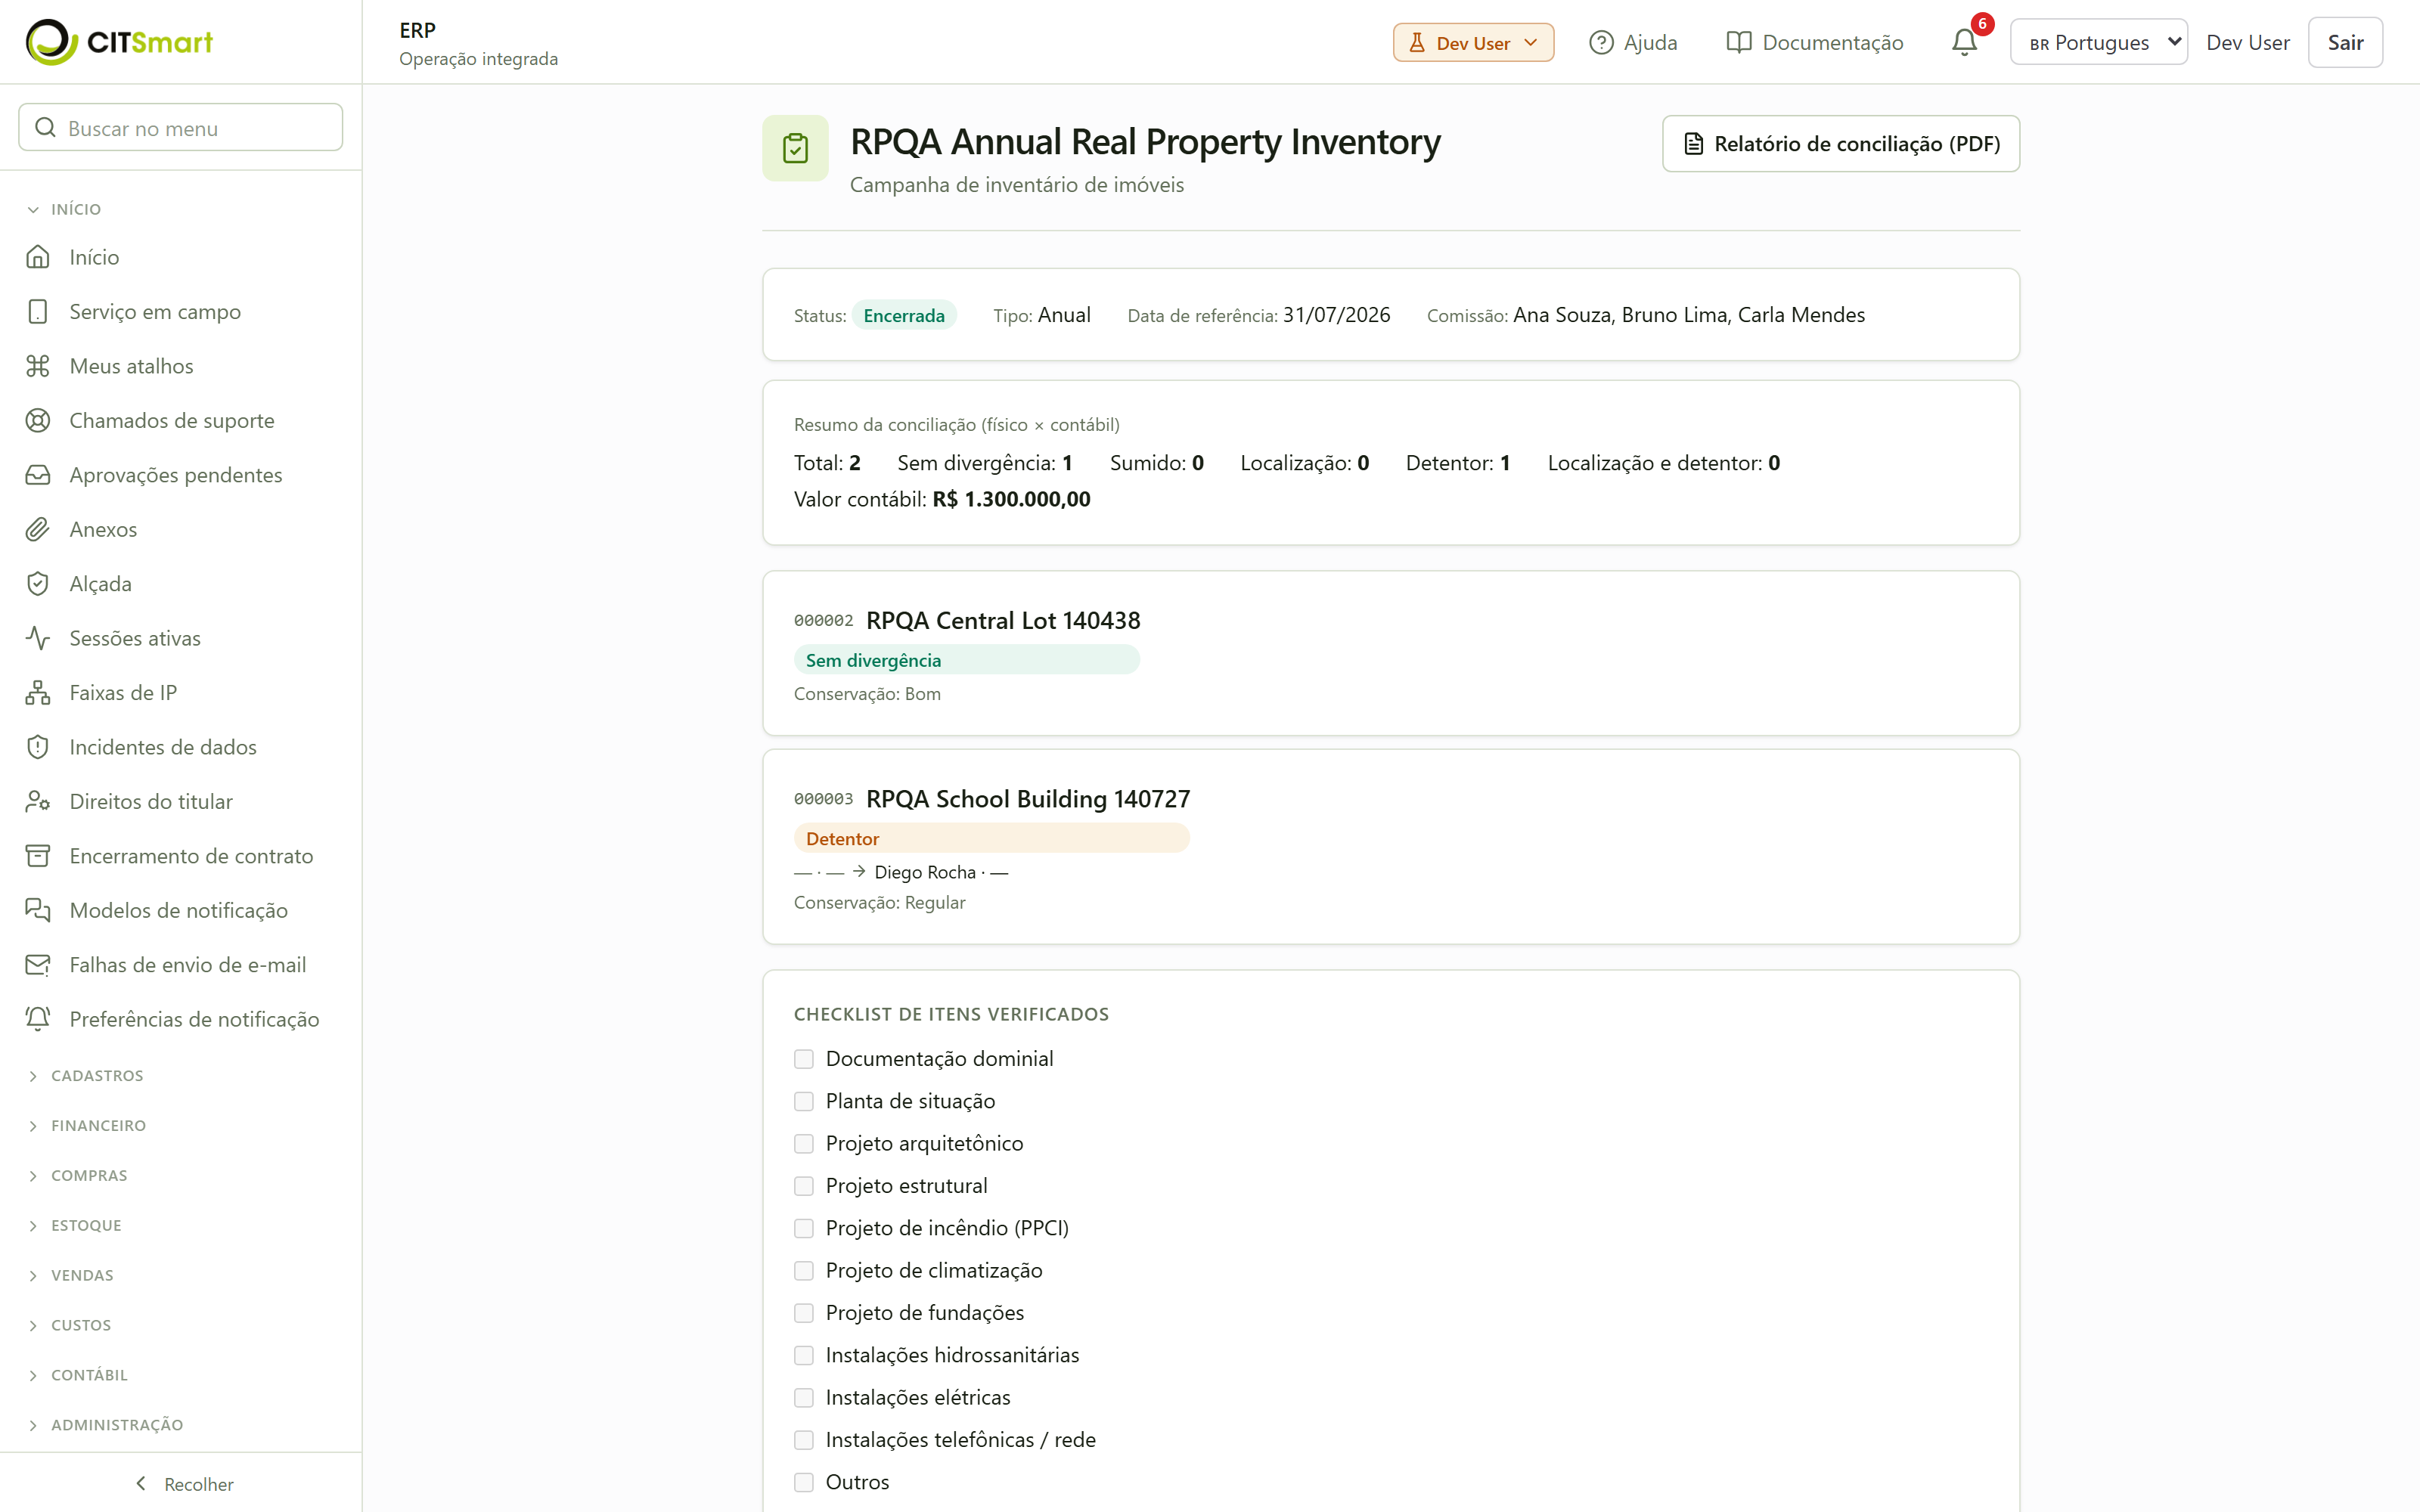Click the CITSmart logo

coord(119,42)
